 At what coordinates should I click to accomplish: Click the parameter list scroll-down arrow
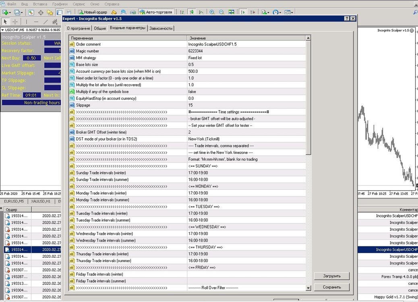308,288
